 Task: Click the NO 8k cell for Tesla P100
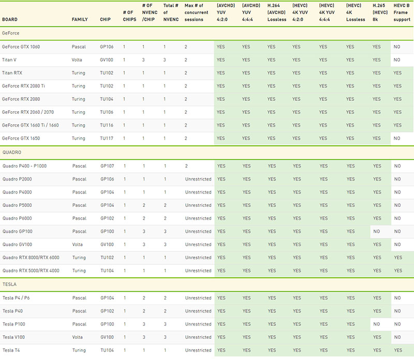pos(377,324)
